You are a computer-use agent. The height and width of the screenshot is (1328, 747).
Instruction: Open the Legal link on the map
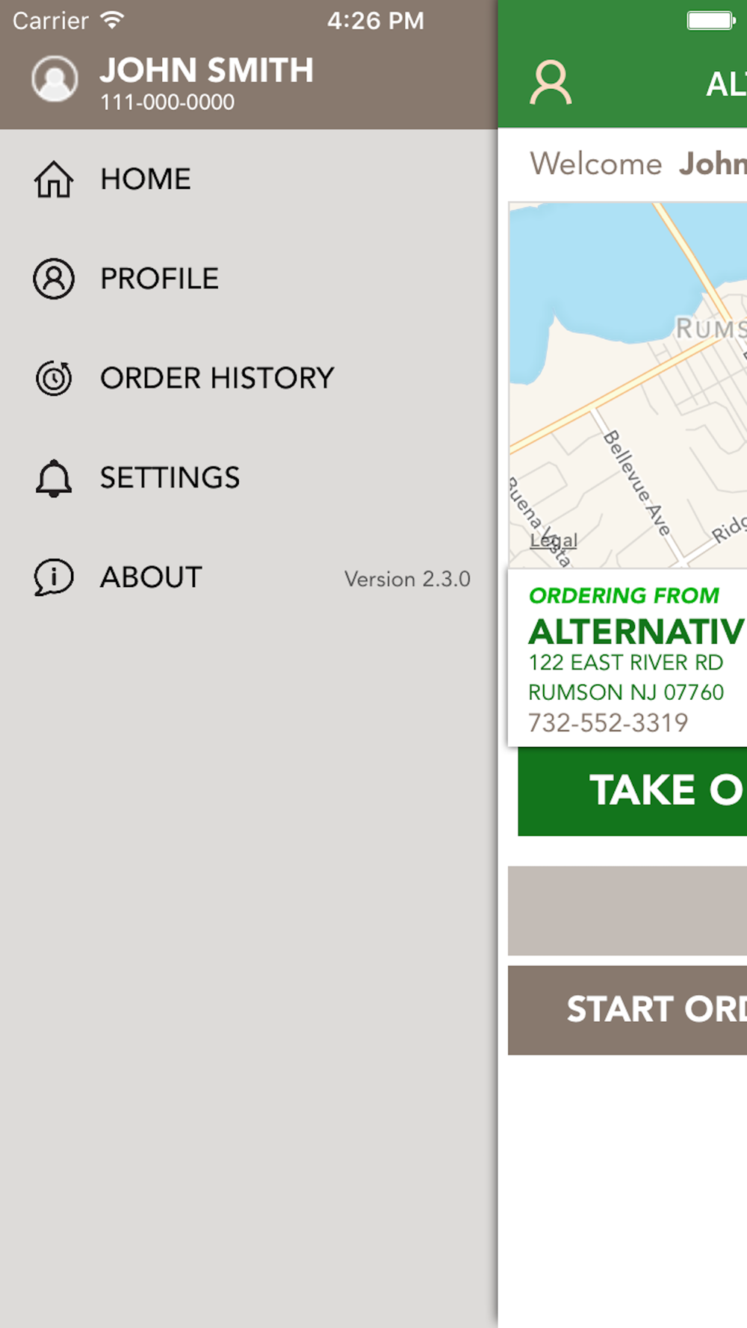tap(554, 540)
